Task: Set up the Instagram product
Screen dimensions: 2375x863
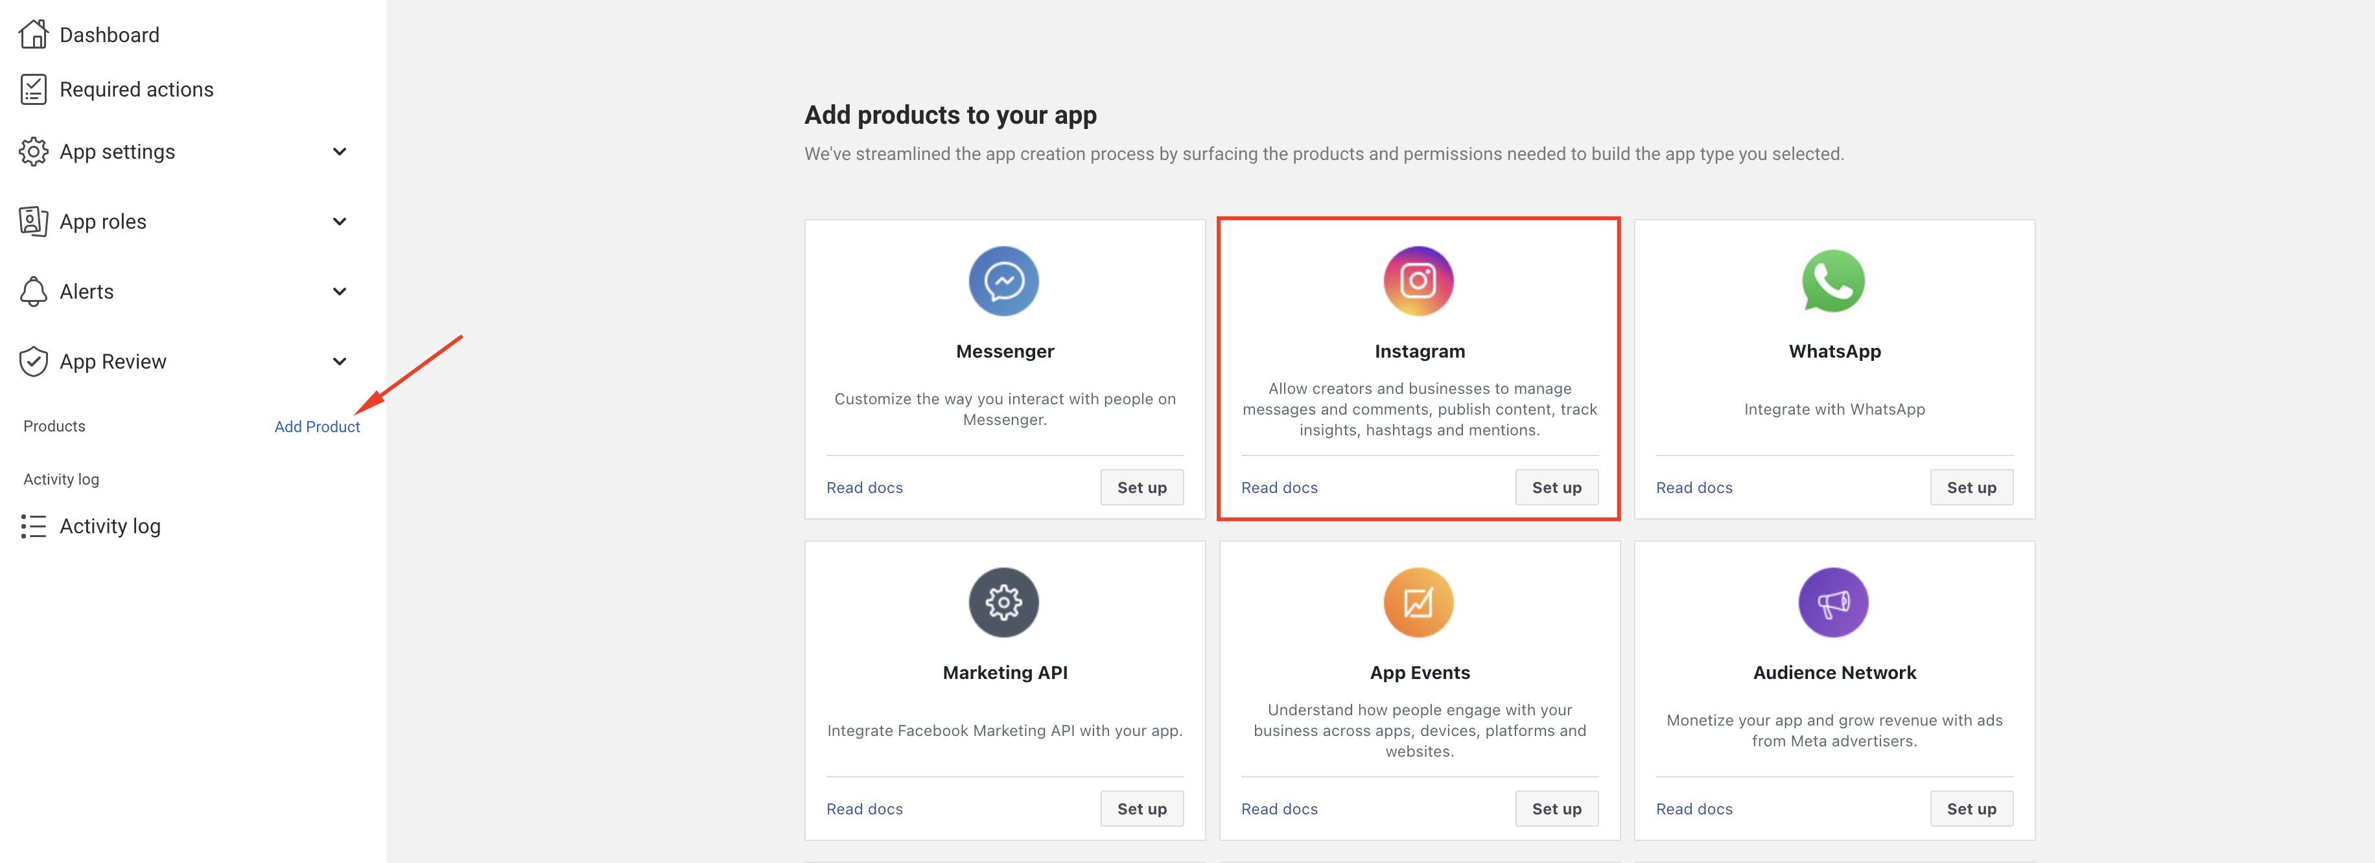Action: [1556, 488]
